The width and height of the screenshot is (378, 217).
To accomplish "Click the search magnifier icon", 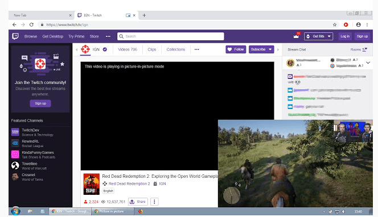I will [121, 36].
